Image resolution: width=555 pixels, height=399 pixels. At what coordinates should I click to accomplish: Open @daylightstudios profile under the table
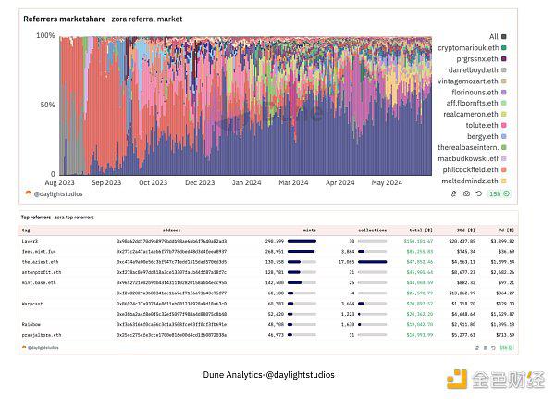[x=43, y=348]
